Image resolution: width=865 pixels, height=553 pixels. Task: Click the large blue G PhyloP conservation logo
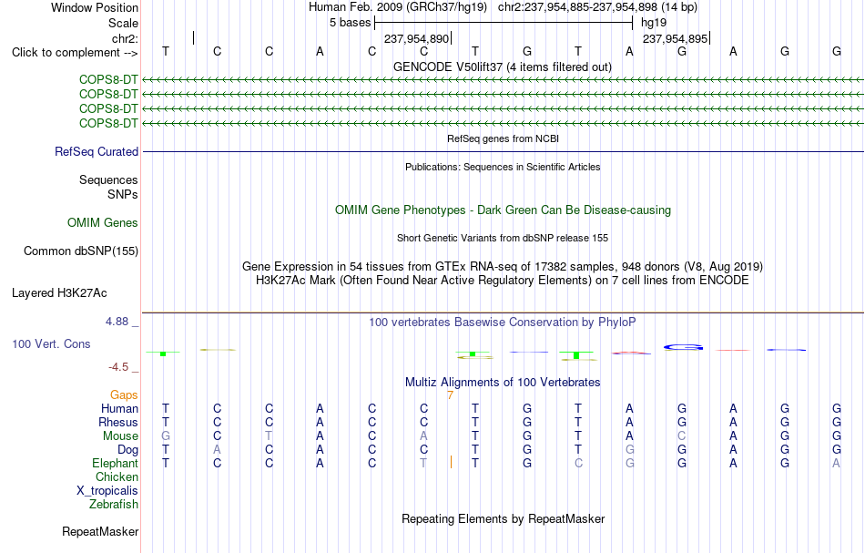tap(684, 347)
